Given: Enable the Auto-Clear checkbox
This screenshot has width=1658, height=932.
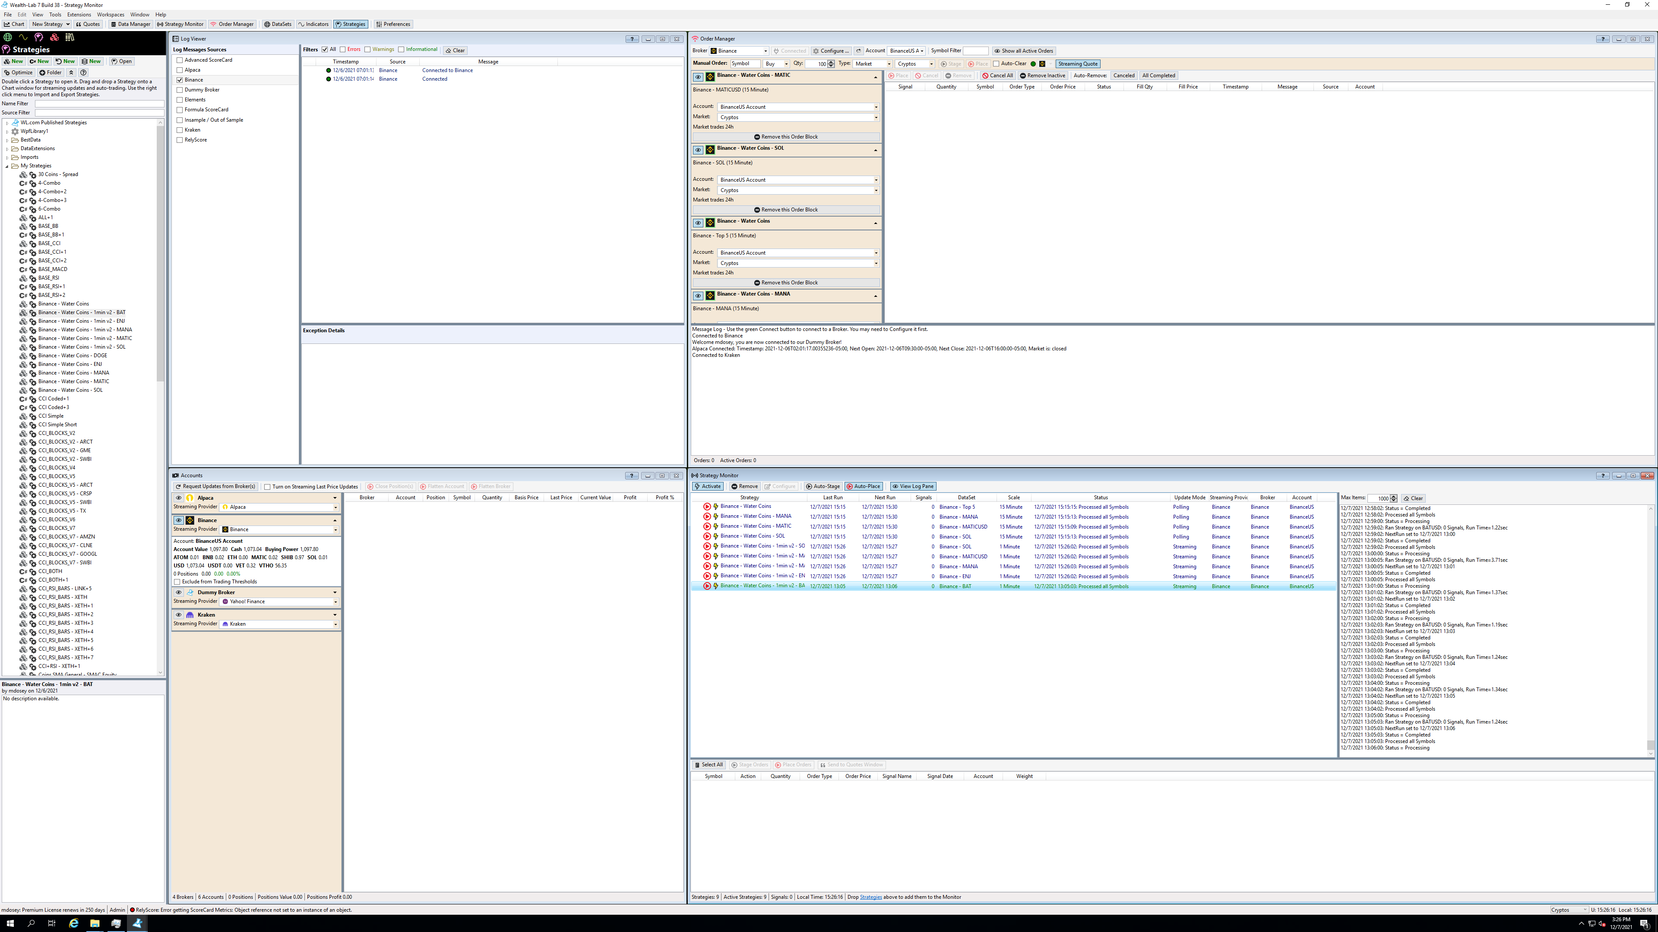Looking at the screenshot, I should [996, 64].
